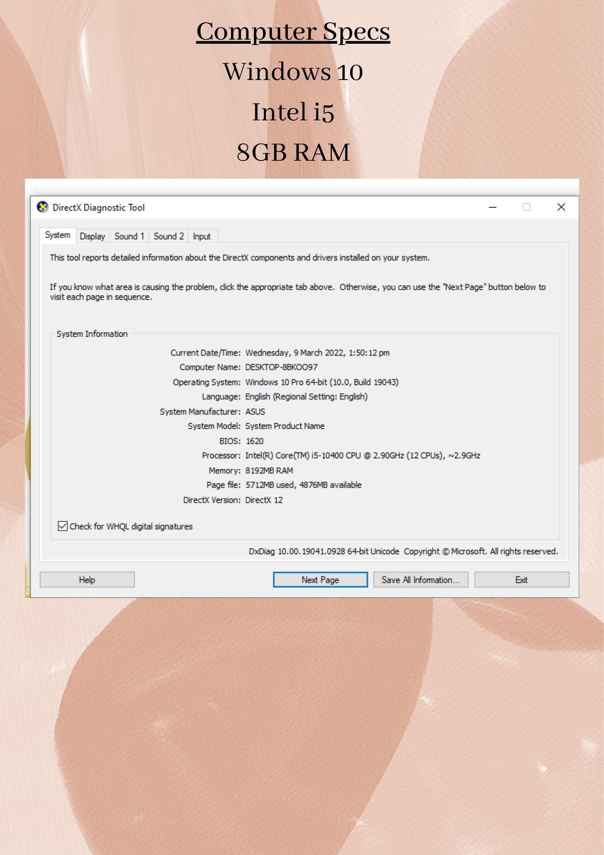
Task: Toggle Check for WHQL digital signatures
Action: (x=125, y=526)
